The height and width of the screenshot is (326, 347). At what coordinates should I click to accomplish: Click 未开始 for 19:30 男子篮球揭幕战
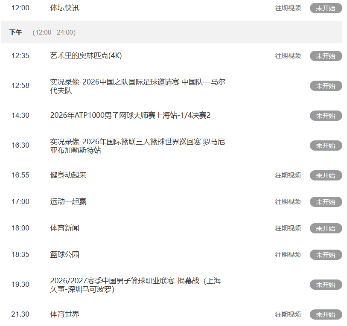pyautogui.click(x=326, y=284)
